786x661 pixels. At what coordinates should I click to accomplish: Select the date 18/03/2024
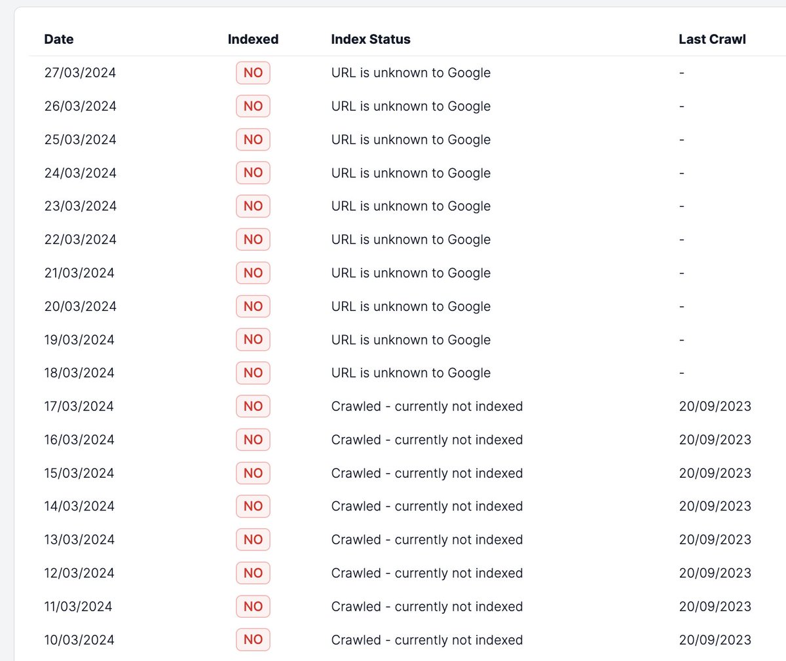click(79, 372)
